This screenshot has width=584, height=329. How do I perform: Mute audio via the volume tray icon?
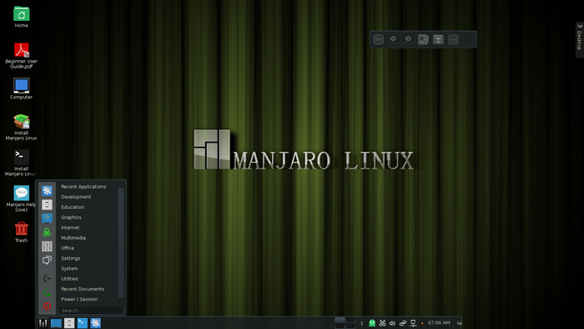[392, 323]
